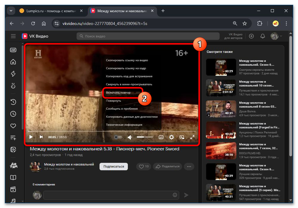298x208 pixels.
Task: Open the watch history sidebar icon
Action: click(x=13, y=102)
